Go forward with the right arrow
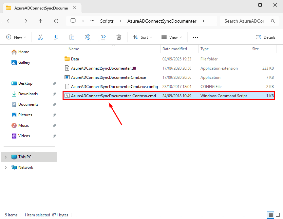Screen dimensions: 283x219 coord(25,21)
